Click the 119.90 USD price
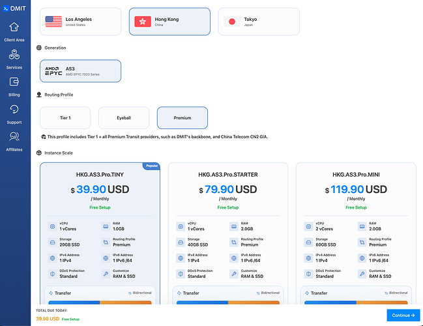The width and height of the screenshot is (423, 326). [356, 190]
